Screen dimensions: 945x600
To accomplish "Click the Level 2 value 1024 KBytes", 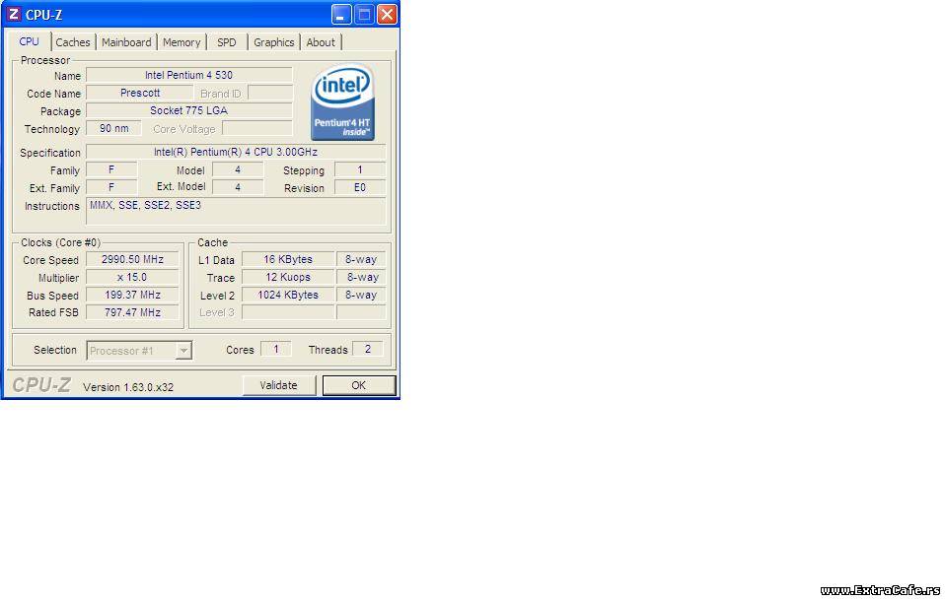I will point(288,295).
